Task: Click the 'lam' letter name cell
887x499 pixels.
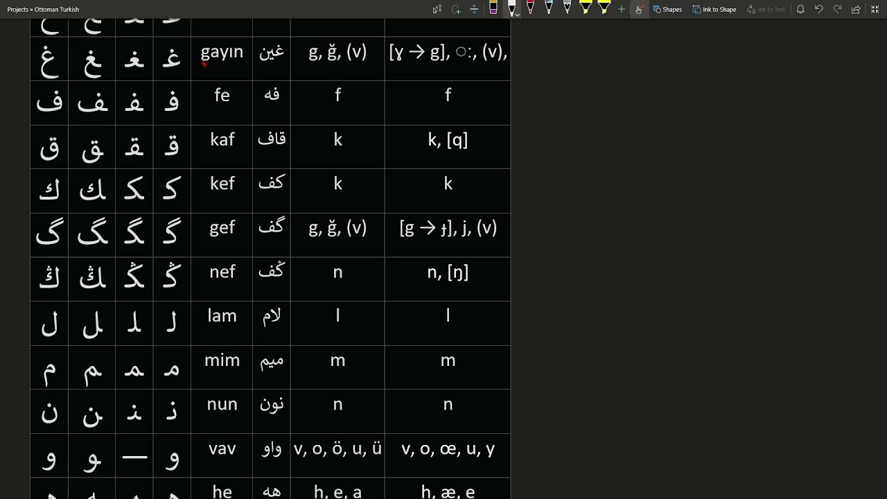Action: coord(222,323)
